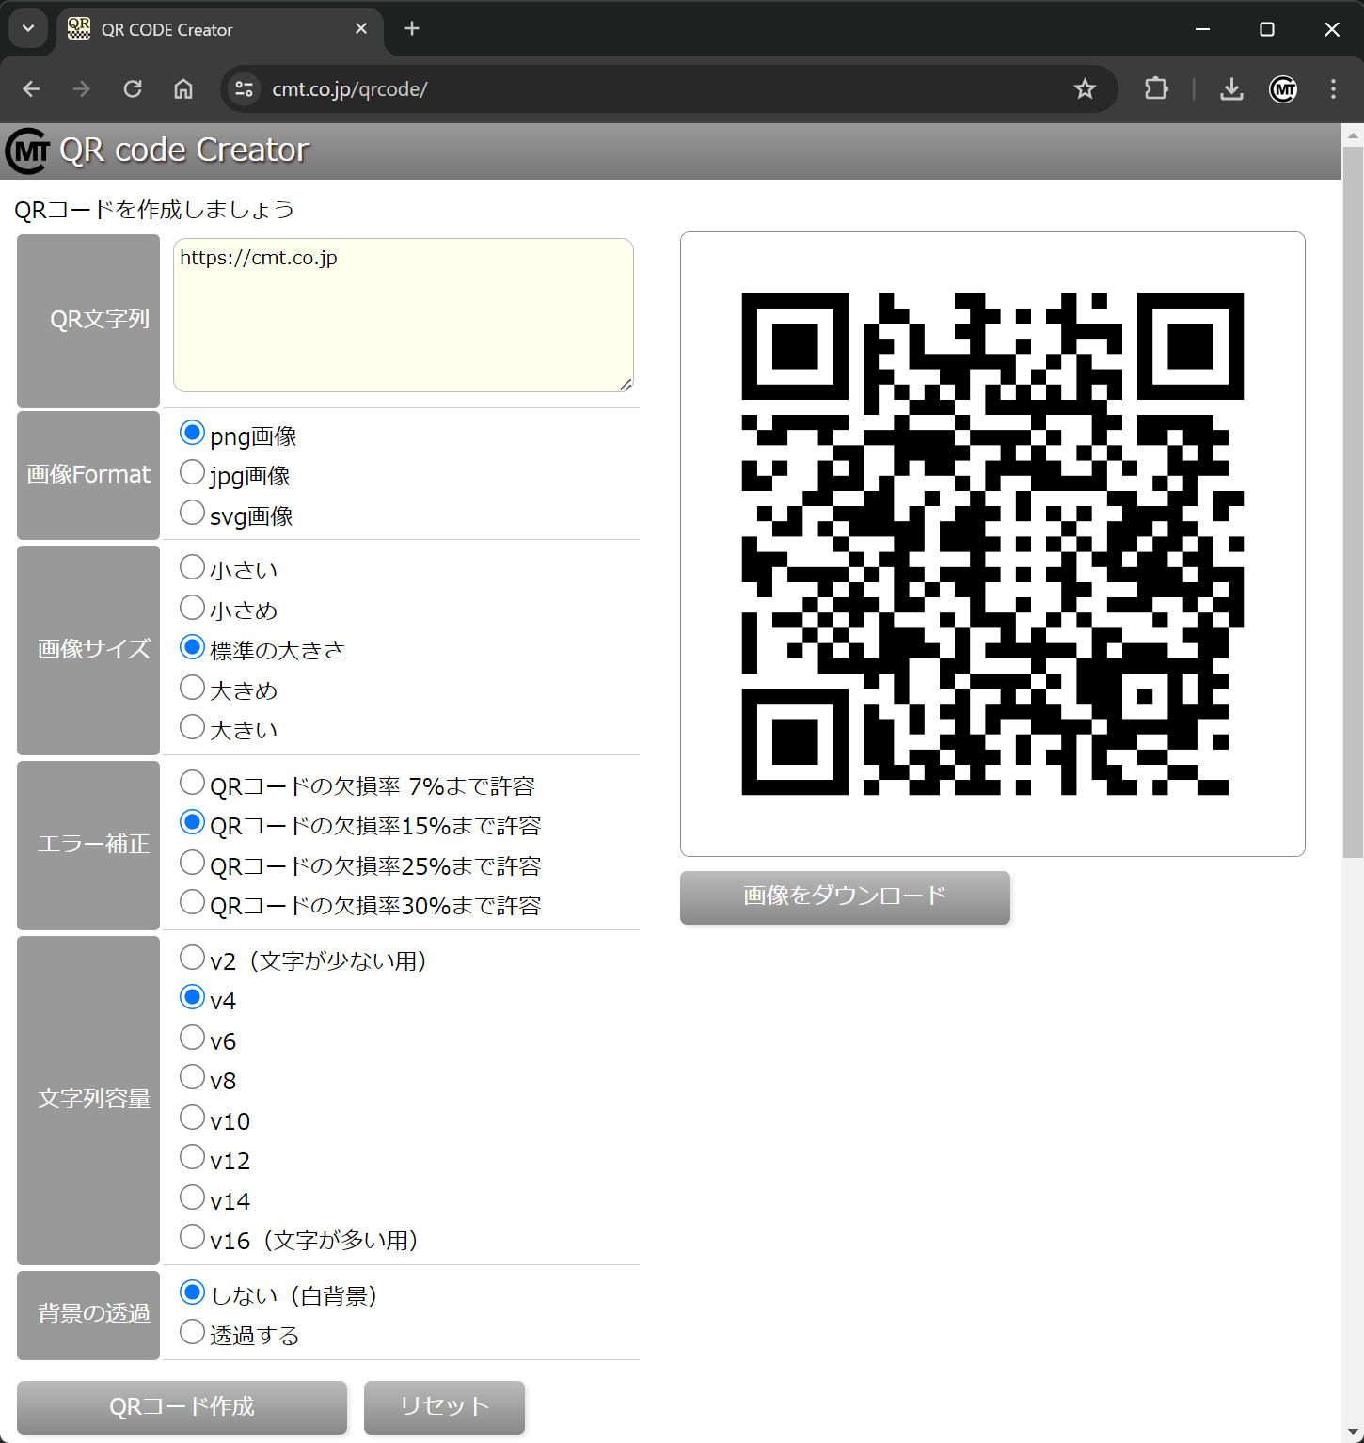This screenshot has width=1364, height=1443.
Task: Click the generated QR code image
Action: tap(992, 544)
